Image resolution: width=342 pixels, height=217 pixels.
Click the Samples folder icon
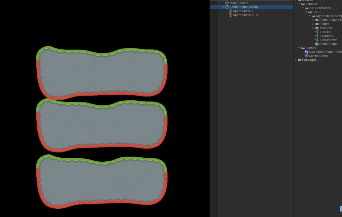pos(303,4)
